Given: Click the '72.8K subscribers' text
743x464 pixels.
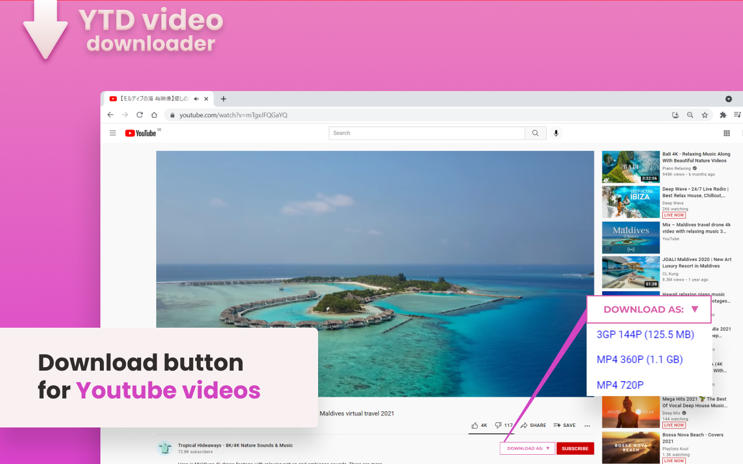Looking at the screenshot, I should pos(195,452).
